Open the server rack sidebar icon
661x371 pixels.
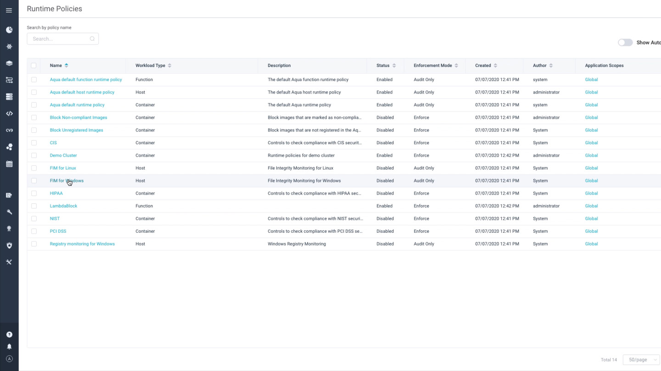pos(9,97)
